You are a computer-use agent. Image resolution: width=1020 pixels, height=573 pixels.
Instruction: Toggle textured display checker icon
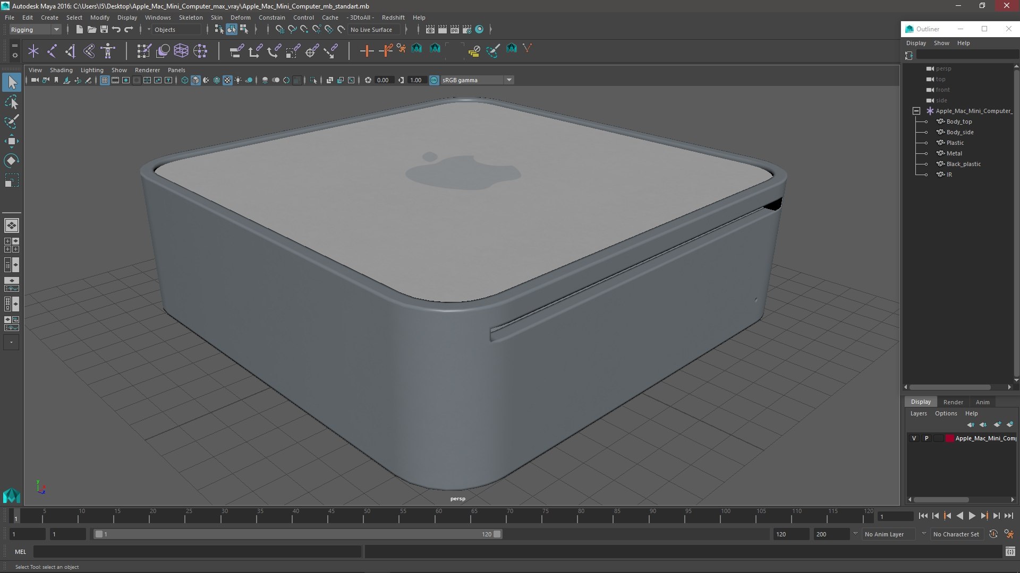tap(227, 80)
